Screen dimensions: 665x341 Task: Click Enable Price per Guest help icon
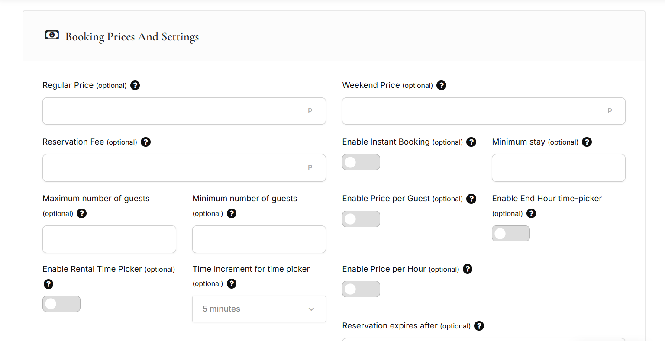pos(471,199)
